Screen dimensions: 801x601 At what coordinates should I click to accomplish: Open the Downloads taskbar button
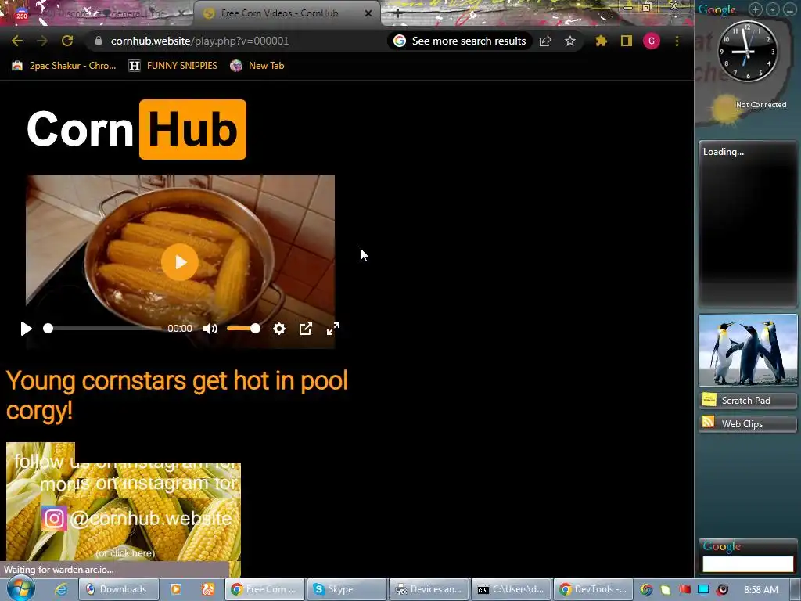tap(119, 589)
